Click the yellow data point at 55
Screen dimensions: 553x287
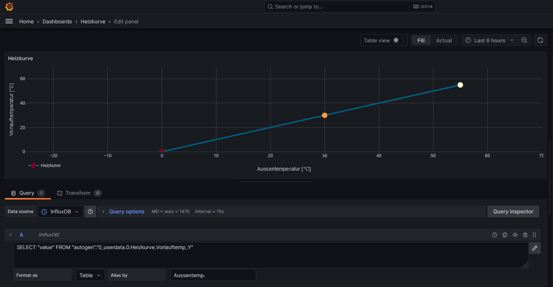[460, 85]
